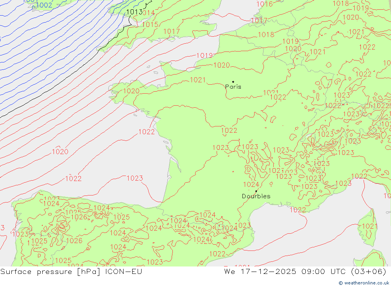Image resolution: width=391 pixels, height=286 pixels.
Task: Click the 1020 label far out in Atlantic
Action: [60, 152]
